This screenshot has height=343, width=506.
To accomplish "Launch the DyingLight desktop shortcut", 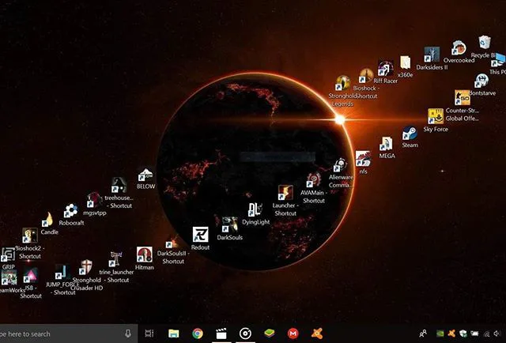I will [255, 209].
